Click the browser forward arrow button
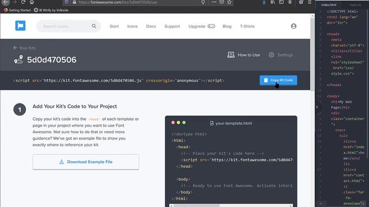 [x=14, y=2]
